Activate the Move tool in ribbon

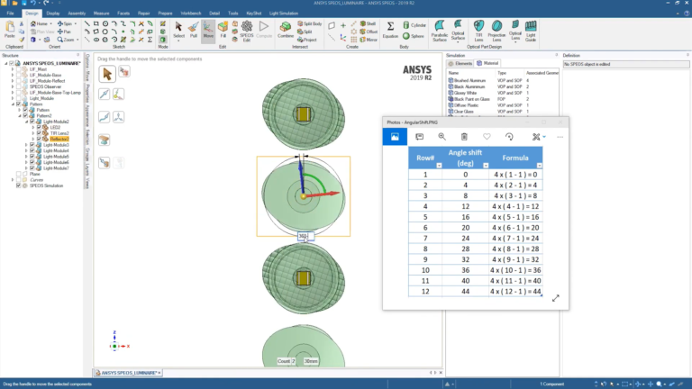[x=208, y=30]
